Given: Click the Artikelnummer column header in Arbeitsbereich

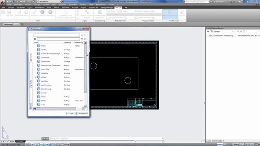Looking at the screenshot, I should point(218,36).
